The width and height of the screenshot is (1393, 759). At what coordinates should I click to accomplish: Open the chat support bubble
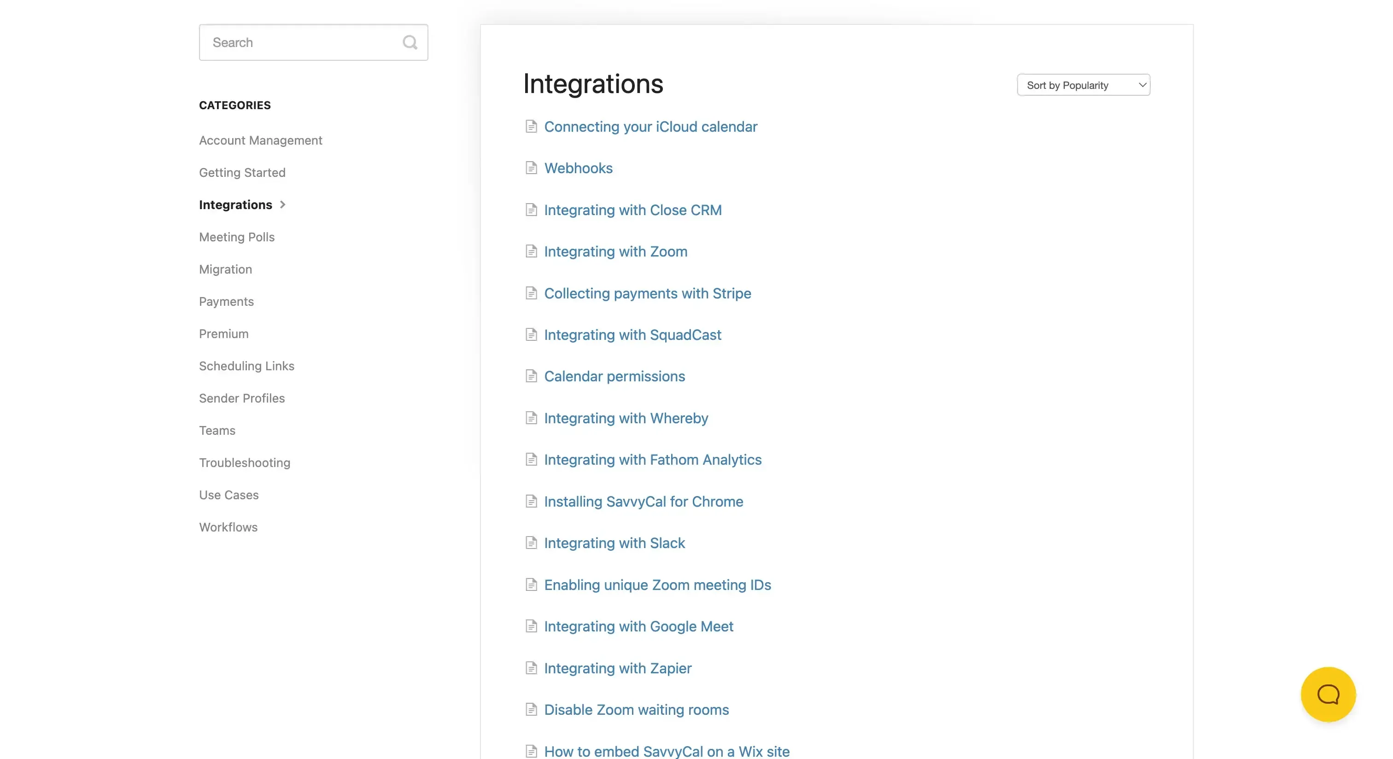click(1328, 694)
